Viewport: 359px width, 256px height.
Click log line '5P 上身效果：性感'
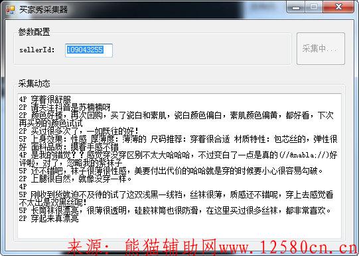click(x=178, y=143)
